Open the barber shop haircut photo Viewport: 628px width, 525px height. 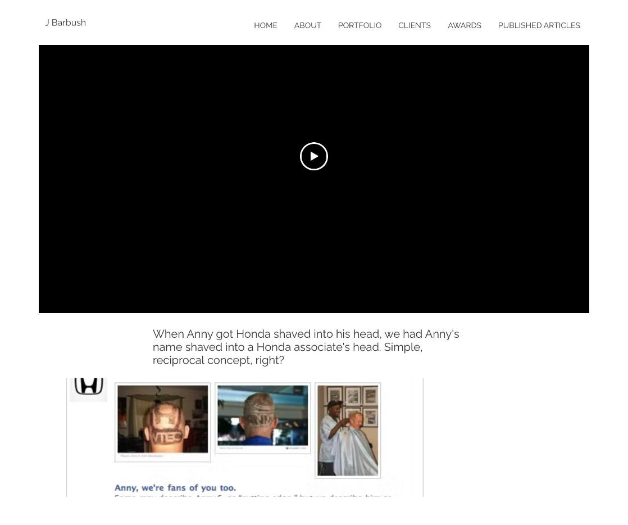click(348, 431)
